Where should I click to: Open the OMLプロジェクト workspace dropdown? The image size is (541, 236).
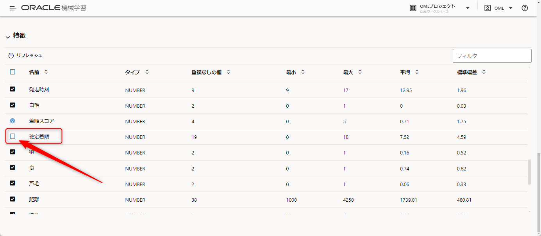pyautogui.click(x=468, y=8)
